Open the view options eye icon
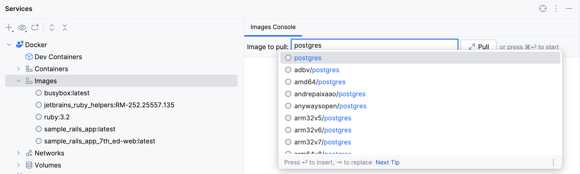The image size is (580, 174). [x=22, y=28]
